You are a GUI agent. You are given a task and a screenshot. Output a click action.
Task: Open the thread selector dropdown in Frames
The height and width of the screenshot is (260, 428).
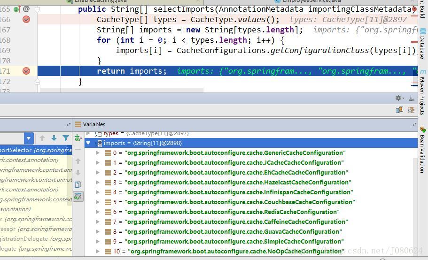[x=28, y=138]
